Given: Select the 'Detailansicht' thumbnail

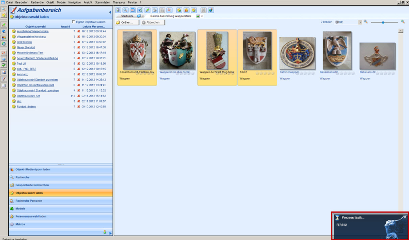Looking at the screenshot, I should coord(378,56).
